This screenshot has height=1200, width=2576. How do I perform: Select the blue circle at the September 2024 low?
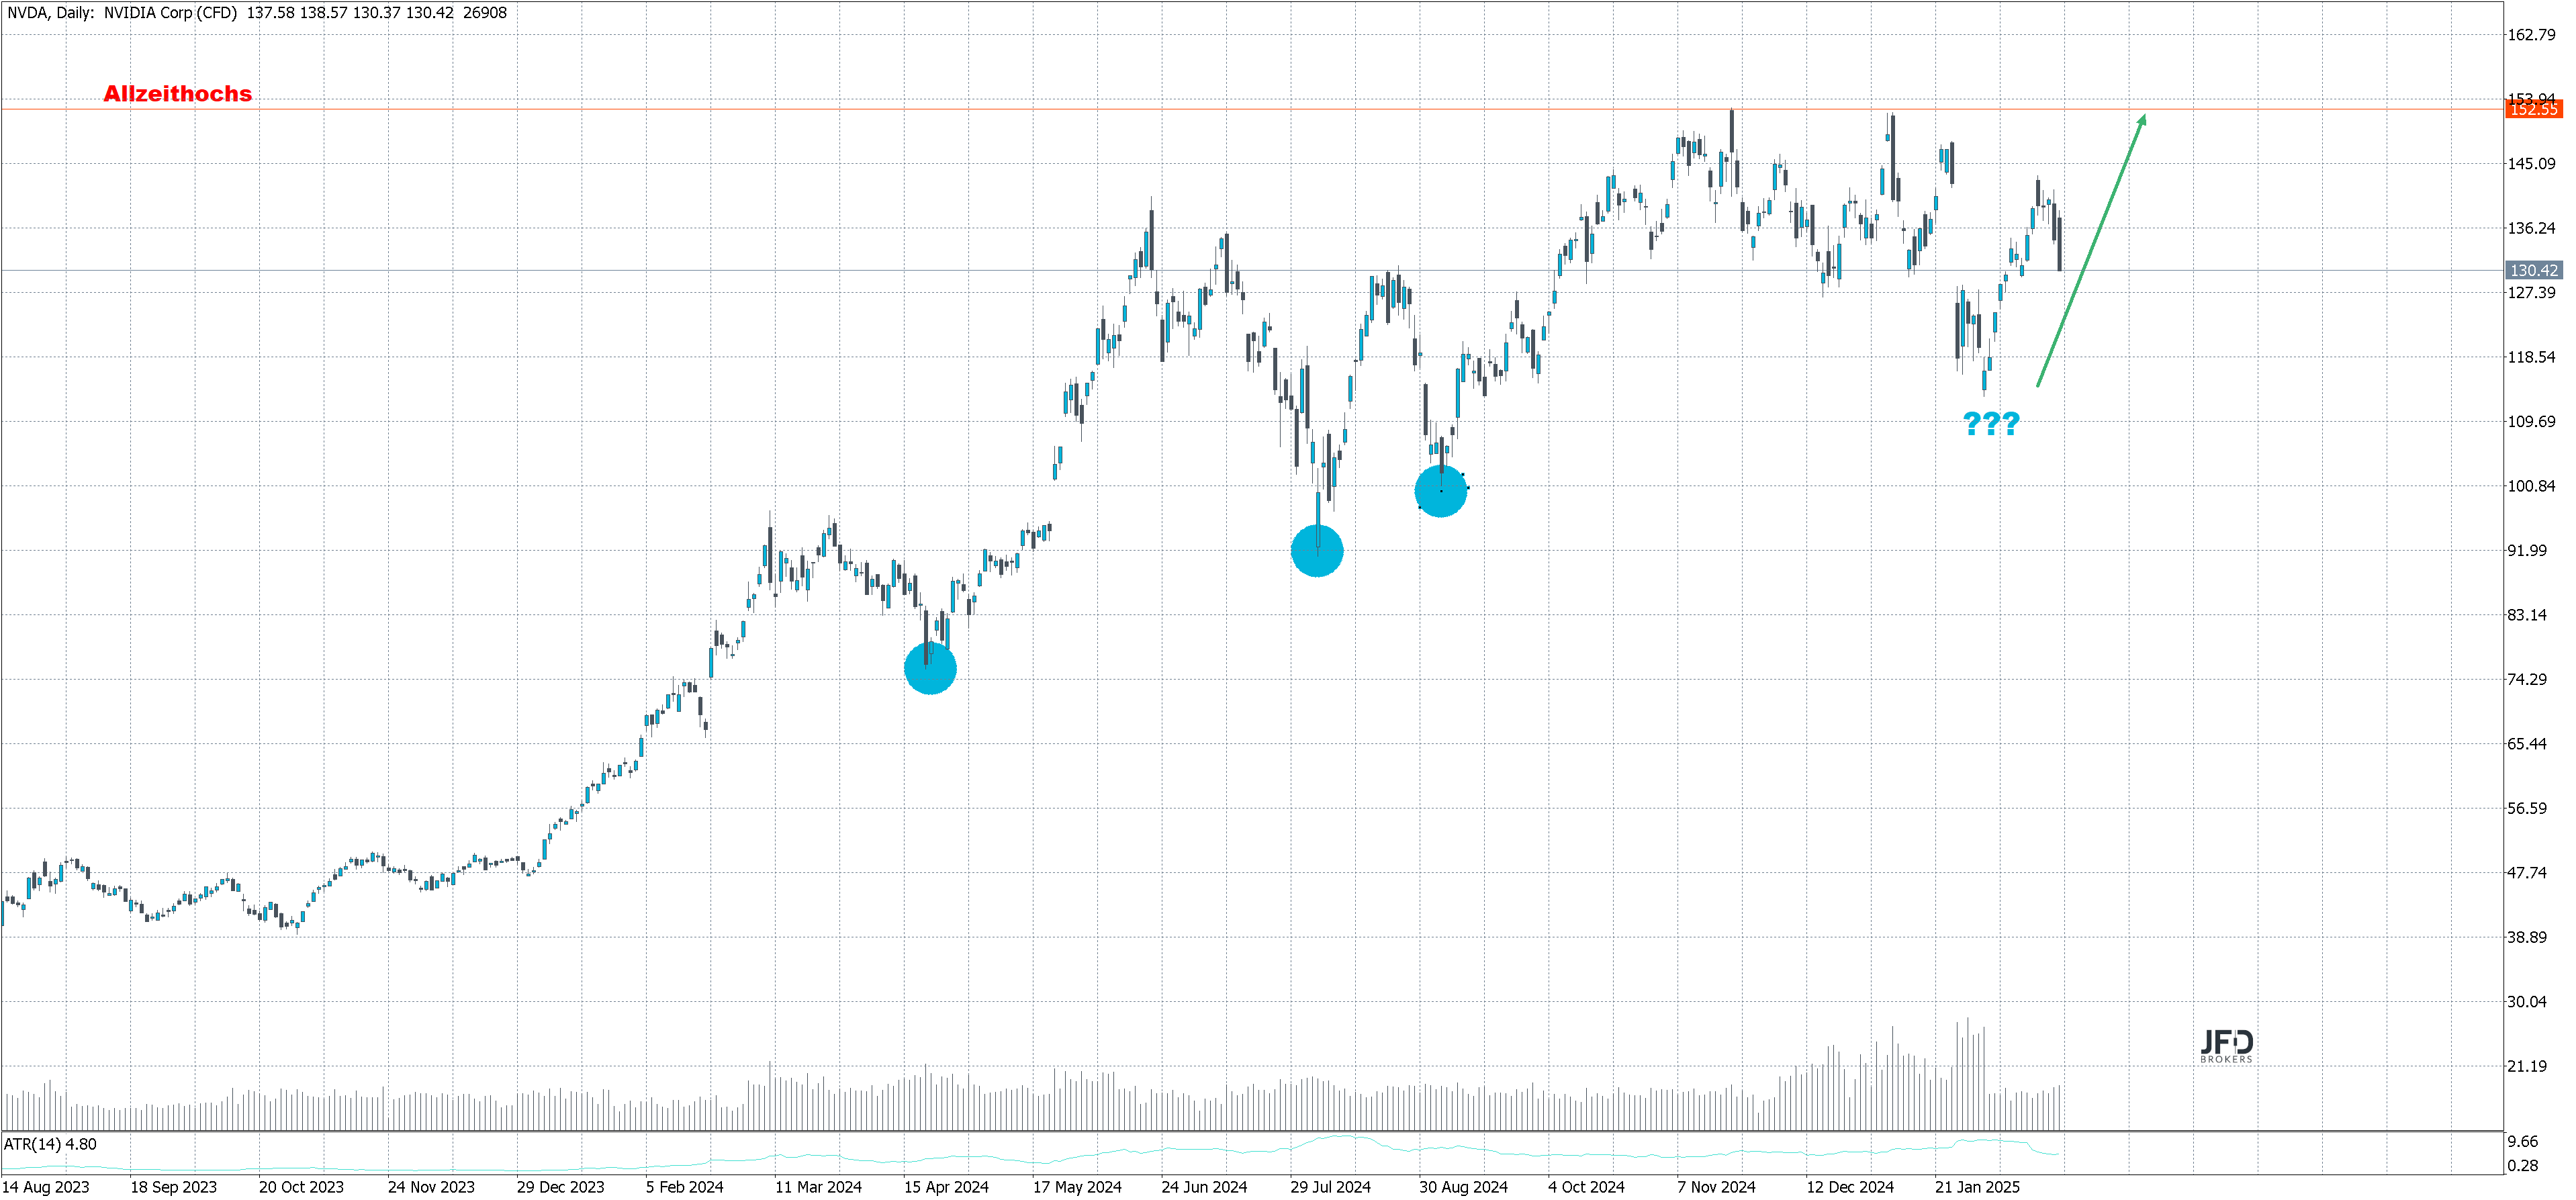(x=1441, y=491)
